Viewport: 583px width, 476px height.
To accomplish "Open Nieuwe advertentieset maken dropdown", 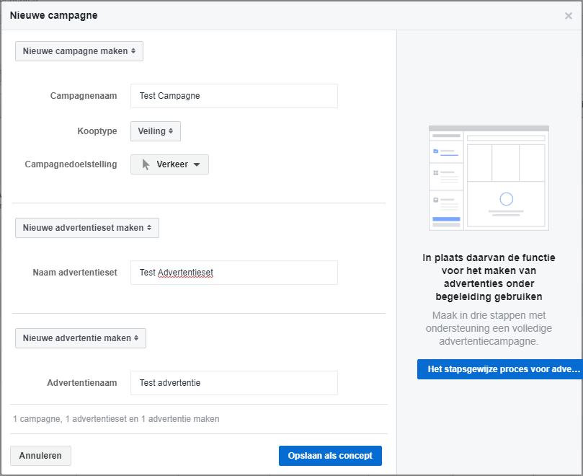I will coord(87,228).
